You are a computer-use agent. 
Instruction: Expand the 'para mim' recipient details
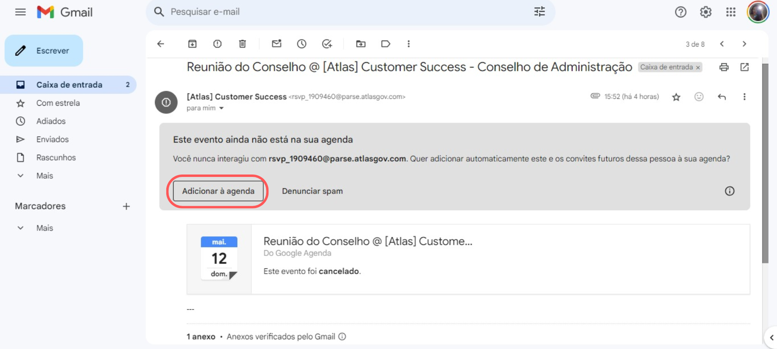pos(221,108)
